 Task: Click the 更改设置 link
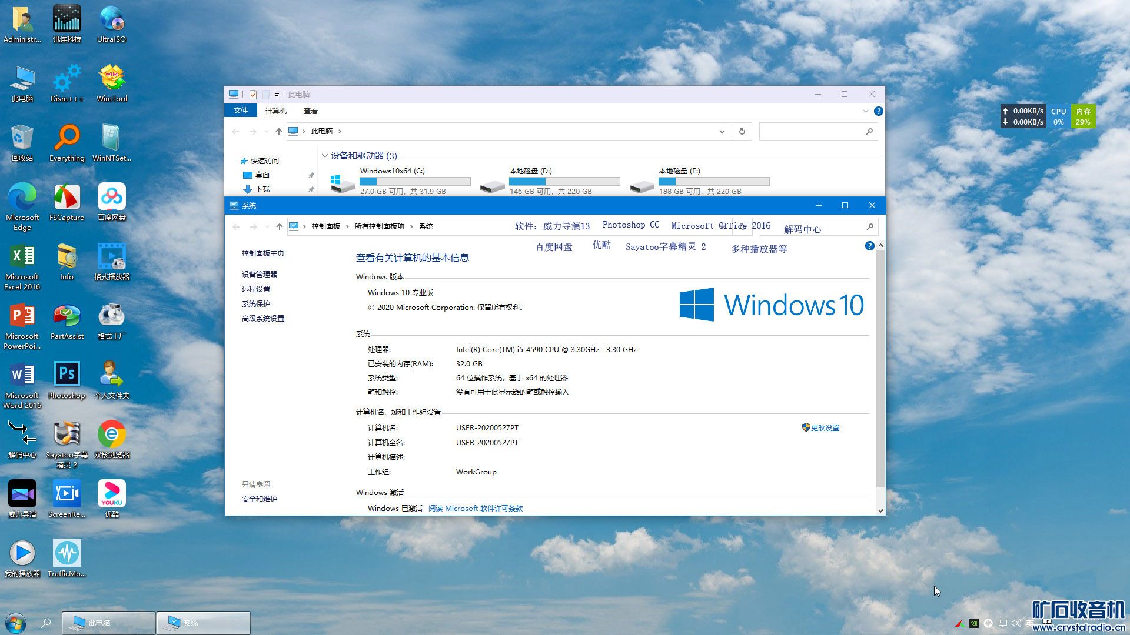824,428
